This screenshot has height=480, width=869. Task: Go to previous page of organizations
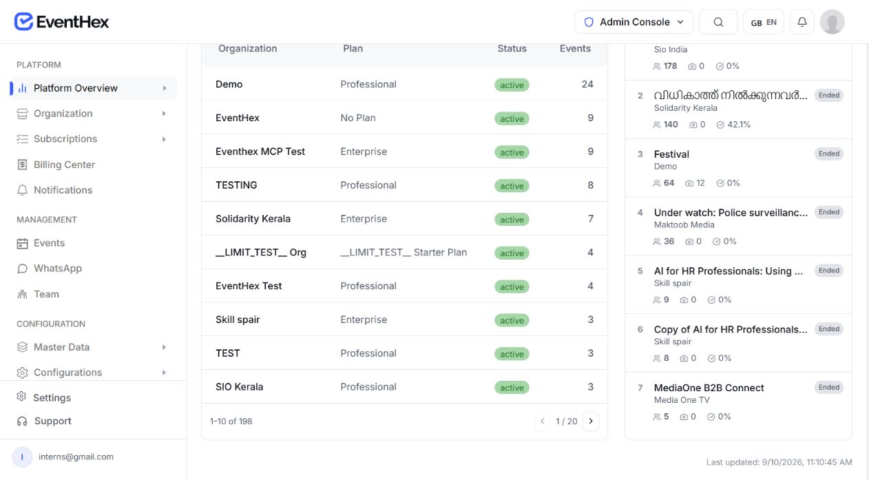click(543, 421)
